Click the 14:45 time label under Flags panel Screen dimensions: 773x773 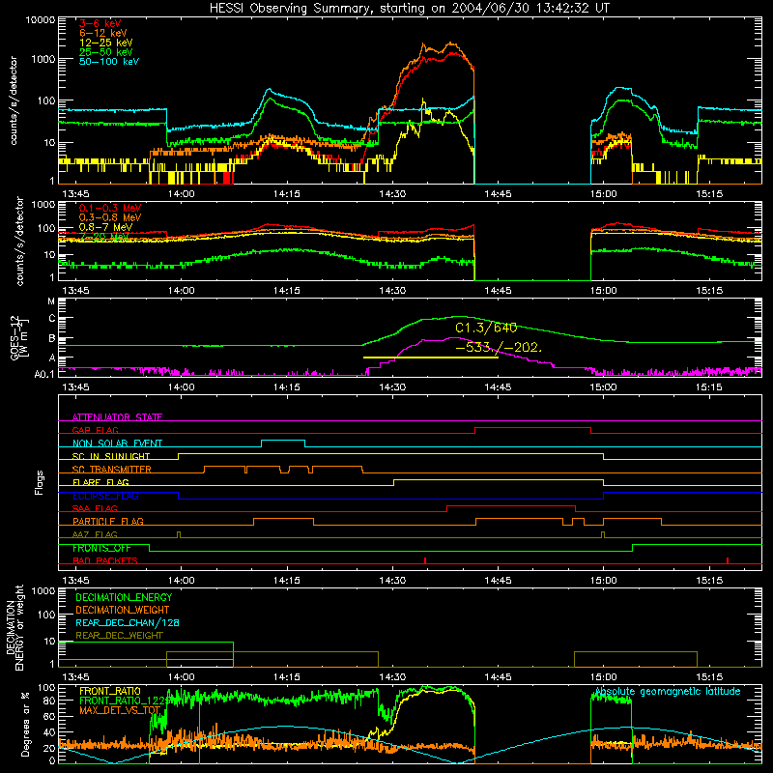pyautogui.click(x=498, y=581)
